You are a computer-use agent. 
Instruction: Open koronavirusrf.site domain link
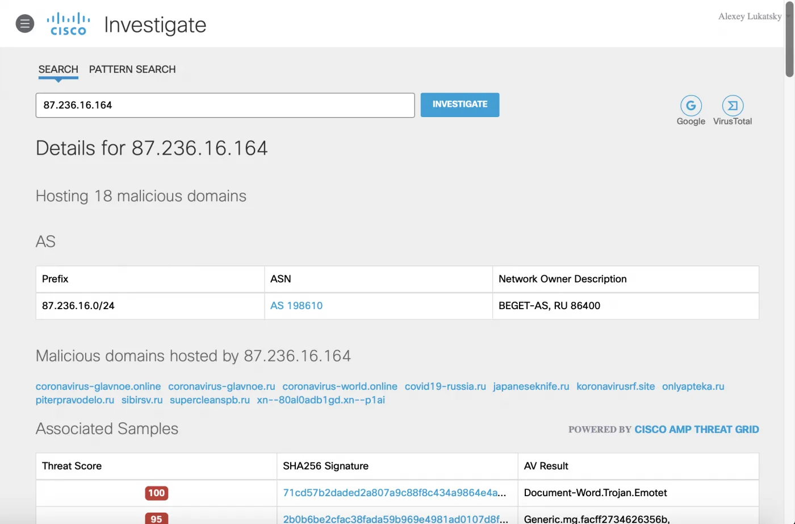616,386
